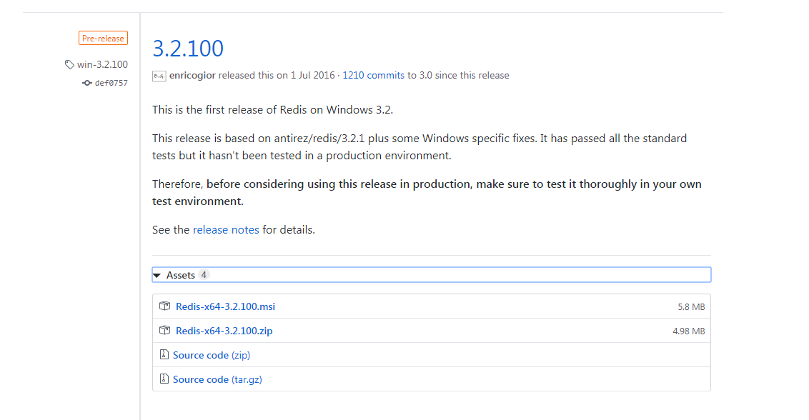Download Source code (zip)
Image resolution: width=809 pixels, height=420 pixels.
click(x=212, y=355)
